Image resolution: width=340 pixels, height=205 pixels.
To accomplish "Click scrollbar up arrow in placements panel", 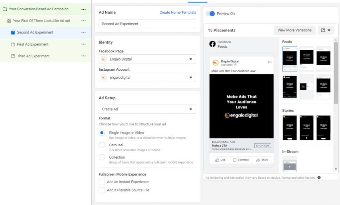I will (x=336, y=40).
